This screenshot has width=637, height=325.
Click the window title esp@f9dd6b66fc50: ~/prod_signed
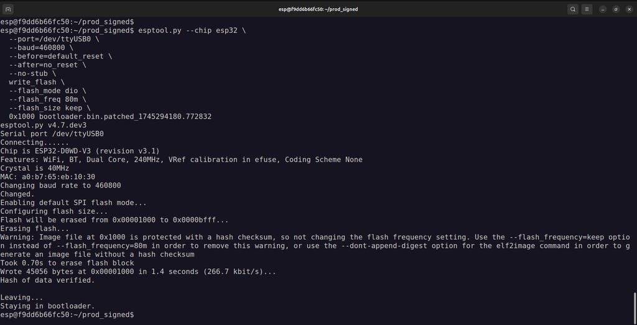tap(318, 9)
